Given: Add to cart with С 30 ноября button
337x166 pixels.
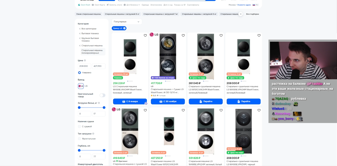Looking at the screenshot, I should (x=168, y=101).
